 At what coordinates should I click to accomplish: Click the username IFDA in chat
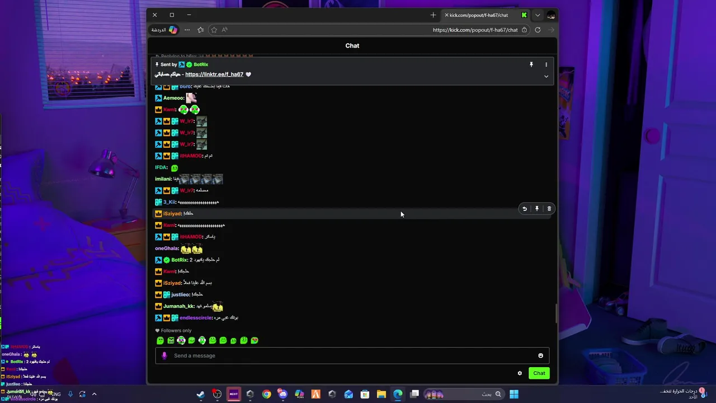point(161,167)
